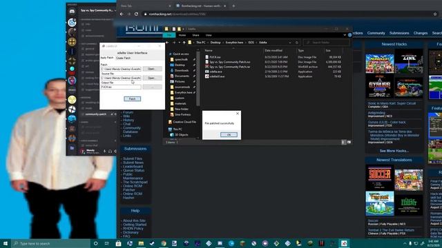The image size is (442, 248).
Task: Select 'Everythin here' in the address breadcrumb
Action: point(234,43)
